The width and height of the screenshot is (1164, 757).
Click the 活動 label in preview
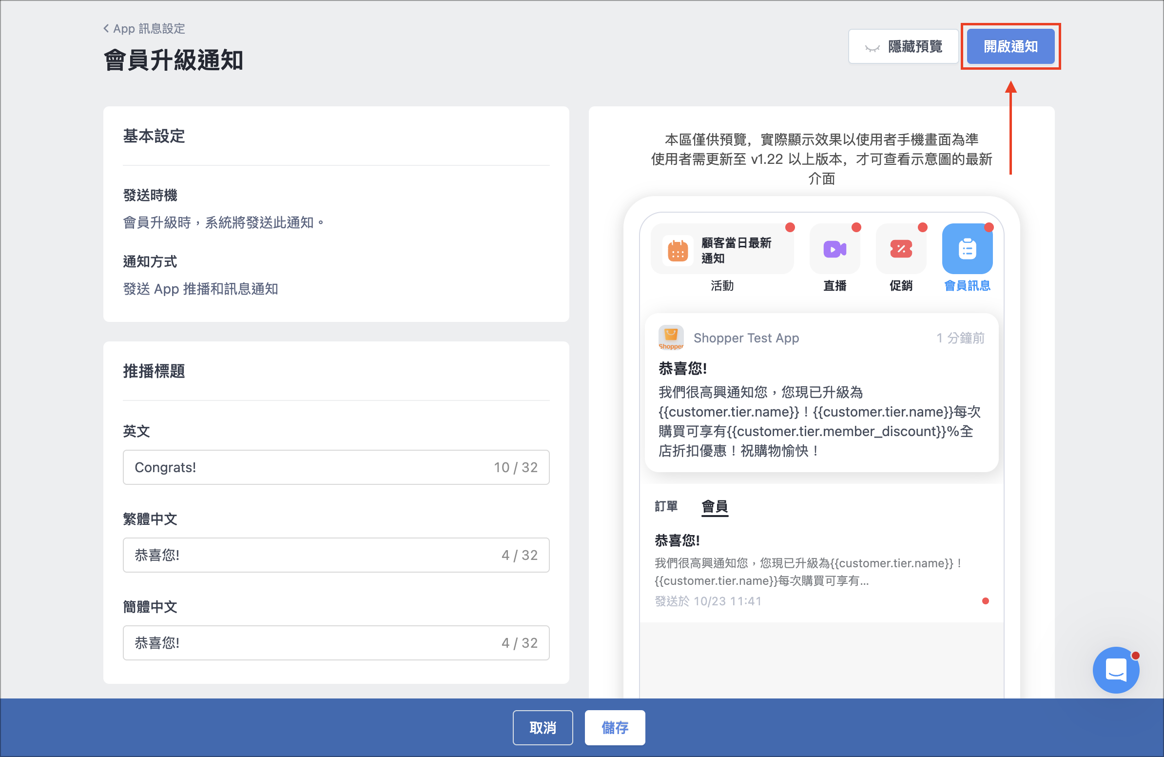click(x=722, y=286)
